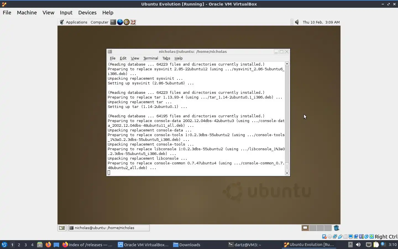This screenshot has height=249, width=398.
Task: Click the host tray eject icon
Action: (x=350, y=245)
